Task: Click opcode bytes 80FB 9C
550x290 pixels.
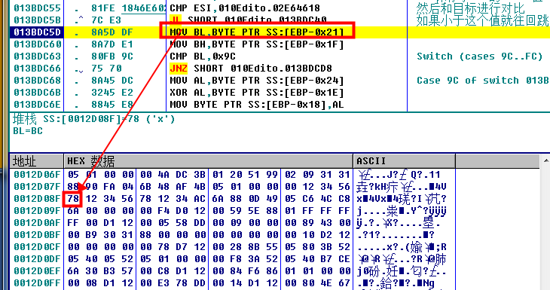Action: [x=112, y=56]
